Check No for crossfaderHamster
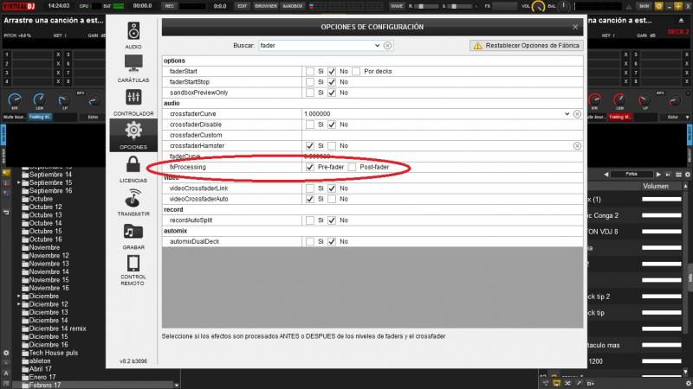693x389 pixels. click(332, 145)
